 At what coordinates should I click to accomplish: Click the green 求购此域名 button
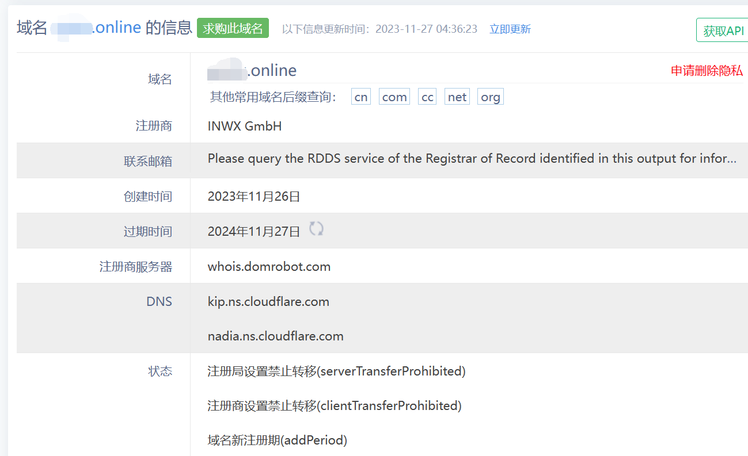point(233,28)
